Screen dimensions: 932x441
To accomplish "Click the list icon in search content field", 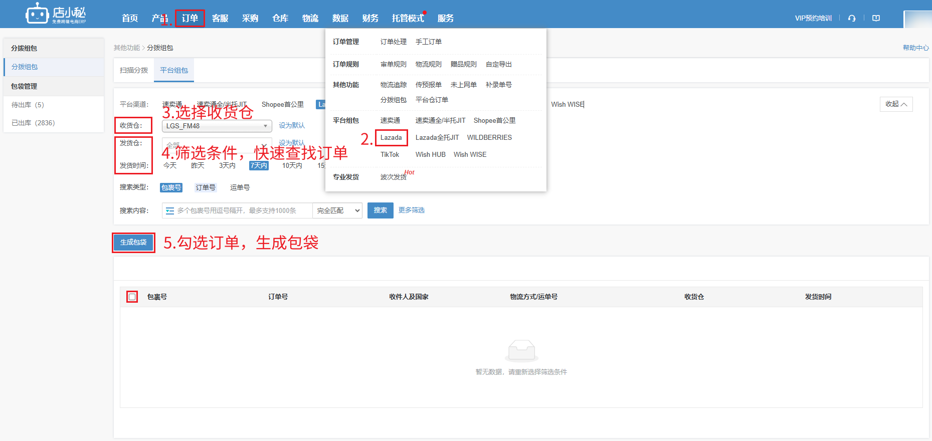I will pos(170,210).
